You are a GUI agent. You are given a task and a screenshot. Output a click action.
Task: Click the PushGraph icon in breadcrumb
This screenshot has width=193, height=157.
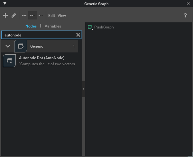pyautogui.click(x=90, y=27)
